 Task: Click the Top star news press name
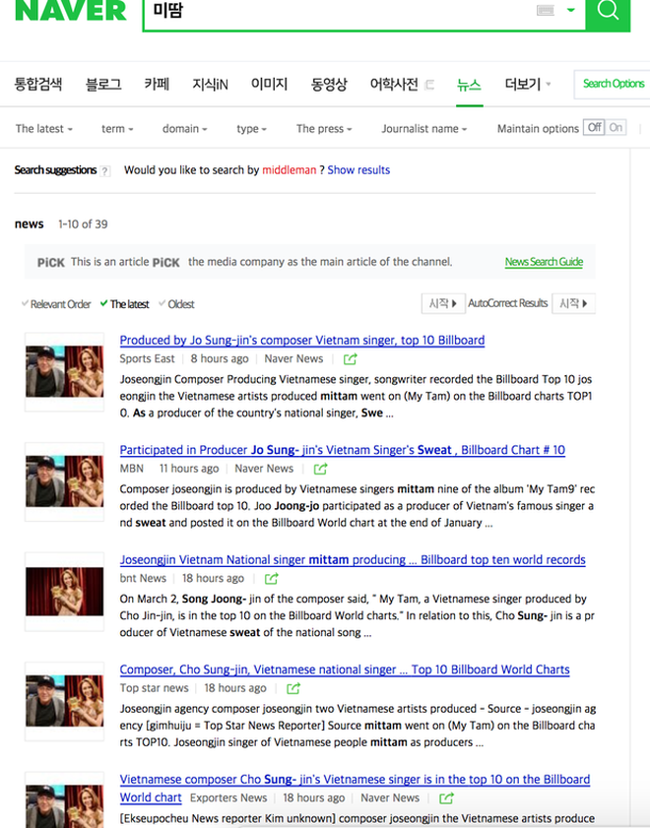coord(155,688)
